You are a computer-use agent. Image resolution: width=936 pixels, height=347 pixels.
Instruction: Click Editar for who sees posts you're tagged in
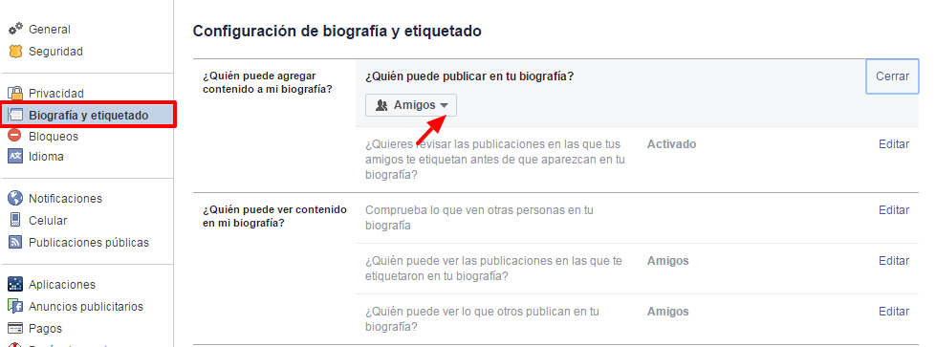(x=894, y=261)
